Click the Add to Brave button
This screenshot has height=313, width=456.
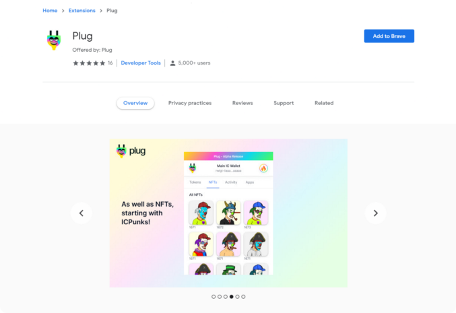pos(389,36)
